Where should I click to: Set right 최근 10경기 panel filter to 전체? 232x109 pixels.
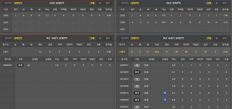click(209, 38)
